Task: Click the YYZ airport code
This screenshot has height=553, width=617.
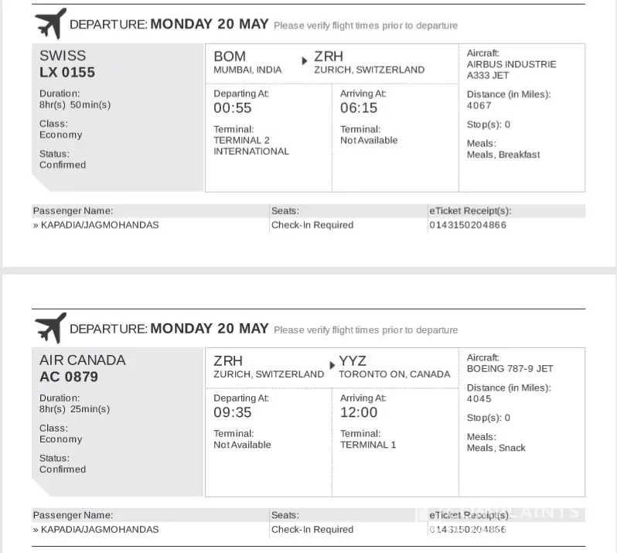Action: (x=353, y=361)
